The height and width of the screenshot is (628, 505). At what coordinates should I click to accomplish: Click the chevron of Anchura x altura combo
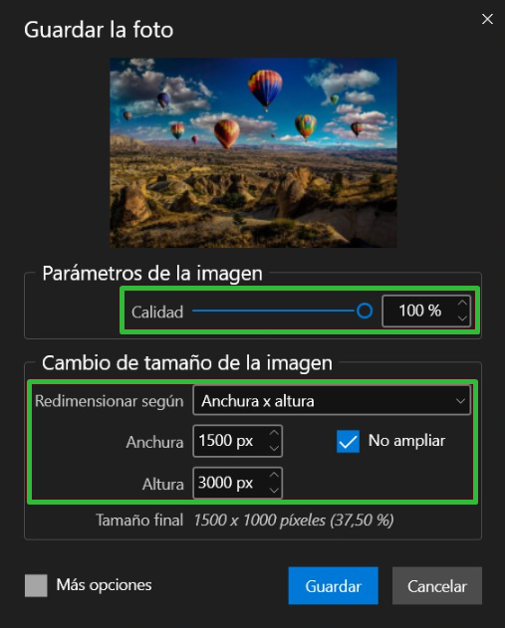[460, 401]
